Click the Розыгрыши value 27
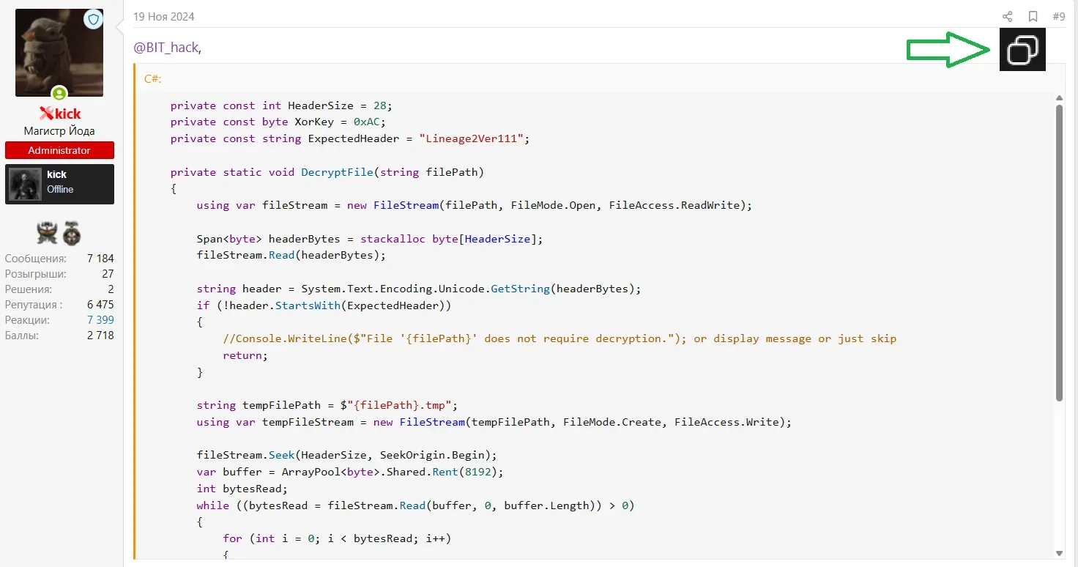1078x567 pixels. click(x=108, y=274)
